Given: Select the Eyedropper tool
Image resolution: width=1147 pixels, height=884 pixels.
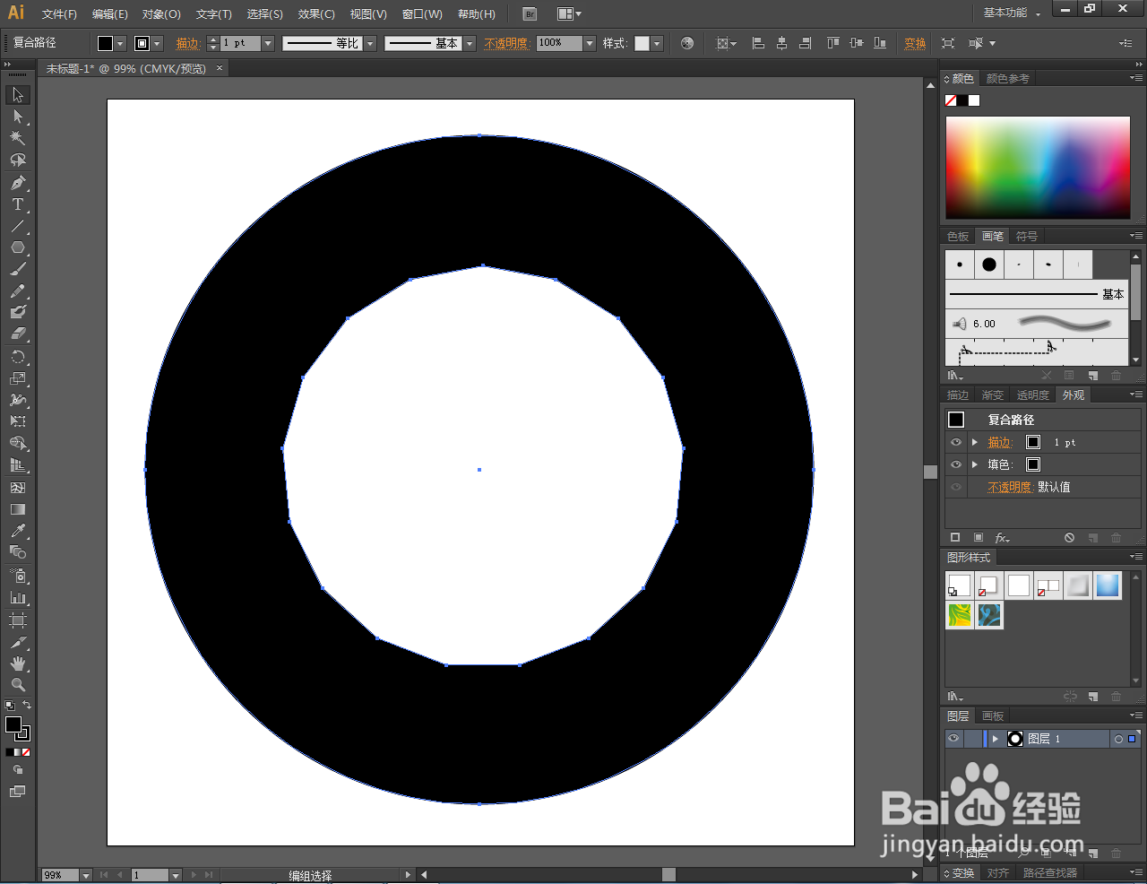Looking at the screenshot, I should pyautogui.click(x=17, y=532).
